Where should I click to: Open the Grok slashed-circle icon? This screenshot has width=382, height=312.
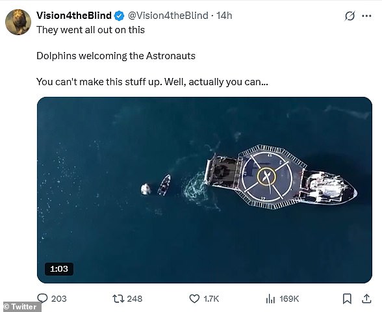click(x=350, y=16)
